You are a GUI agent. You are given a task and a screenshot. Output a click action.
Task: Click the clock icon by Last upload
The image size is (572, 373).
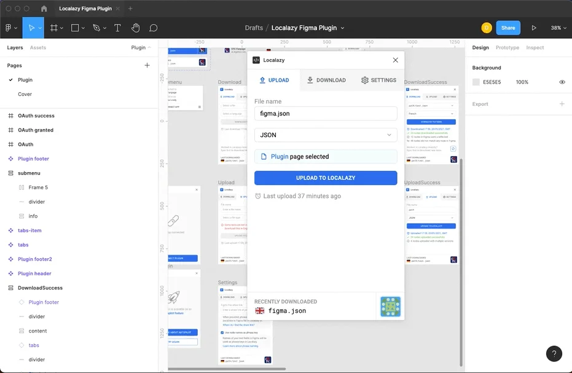pyautogui.click(x=258, y=196)
